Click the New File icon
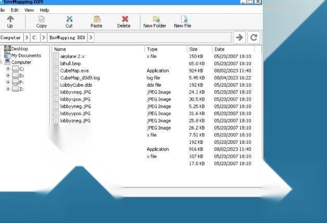The image size is (327, 223). [x=183, y=19]
